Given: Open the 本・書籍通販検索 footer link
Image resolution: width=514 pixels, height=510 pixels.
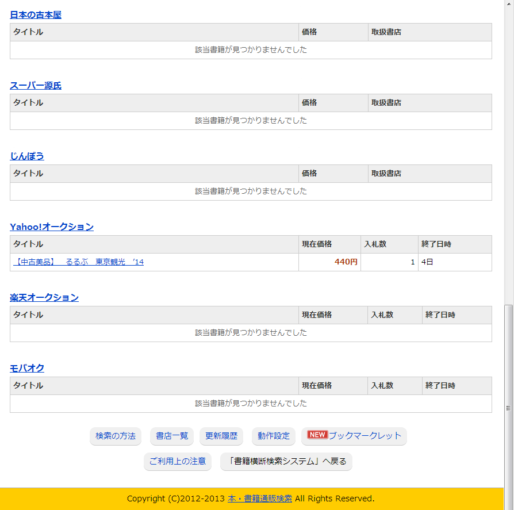Looking at the screenshot, I should (260, 499).
